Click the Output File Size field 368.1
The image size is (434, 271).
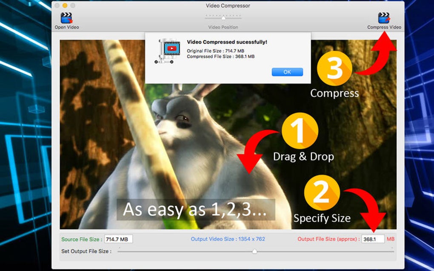pyautogui.click(x=373, y=239)
